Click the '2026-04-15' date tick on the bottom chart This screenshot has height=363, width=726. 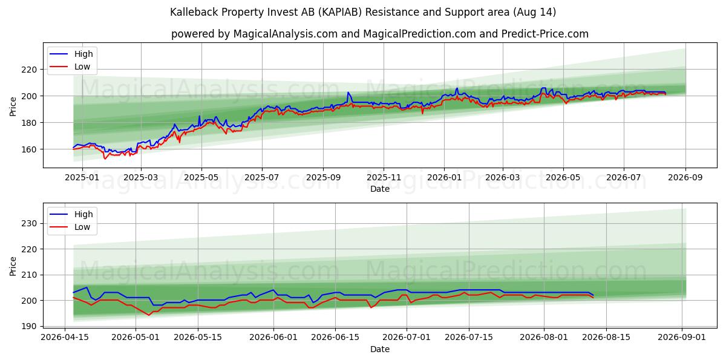[x=65, y=338]
